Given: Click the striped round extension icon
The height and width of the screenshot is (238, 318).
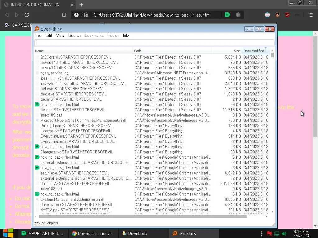Looking at the screenshot, I should coord(267,15).
